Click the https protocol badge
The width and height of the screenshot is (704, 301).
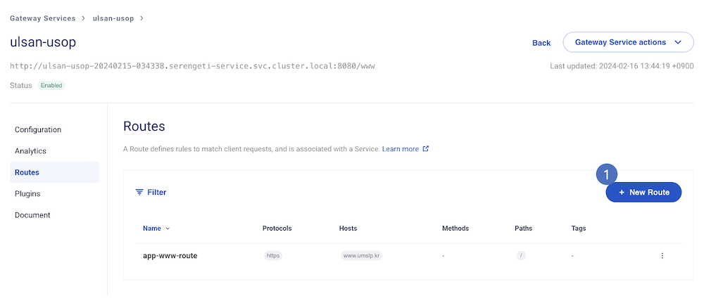pos(272,256)
